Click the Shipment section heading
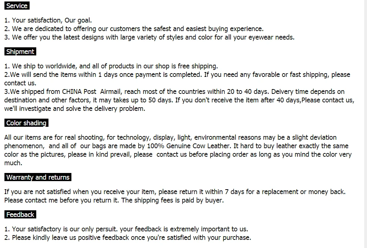Screen dimensions: 367x248 pyautogui.click(x=20, y=51)
